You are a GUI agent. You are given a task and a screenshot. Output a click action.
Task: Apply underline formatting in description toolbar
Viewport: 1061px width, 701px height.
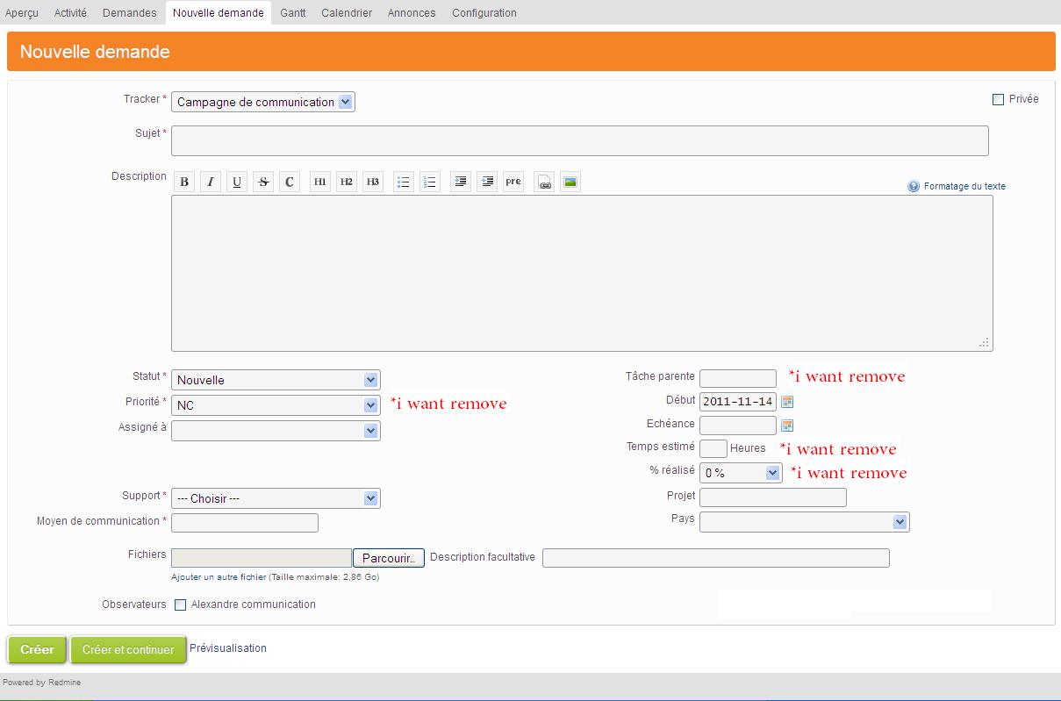click(x=237, y=182)
